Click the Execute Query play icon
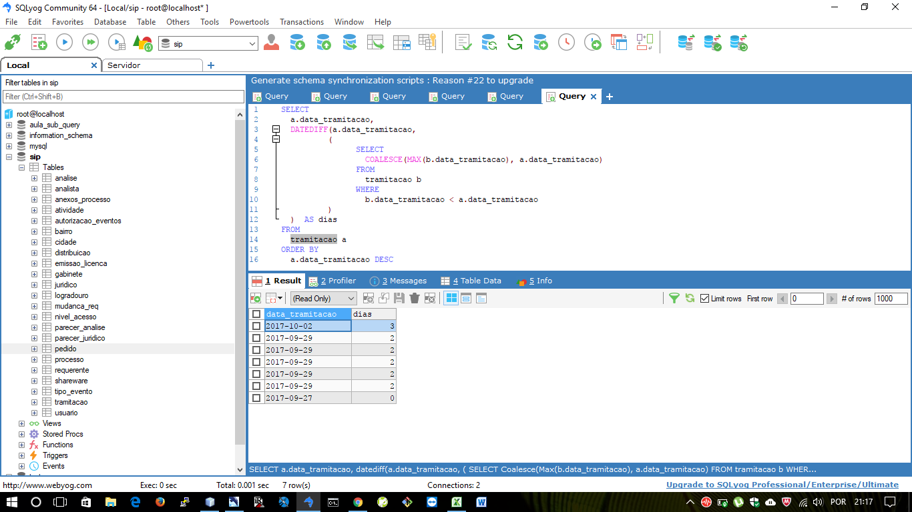The height and width of the screenshot is (512, 912). click(x=64, y=43)
